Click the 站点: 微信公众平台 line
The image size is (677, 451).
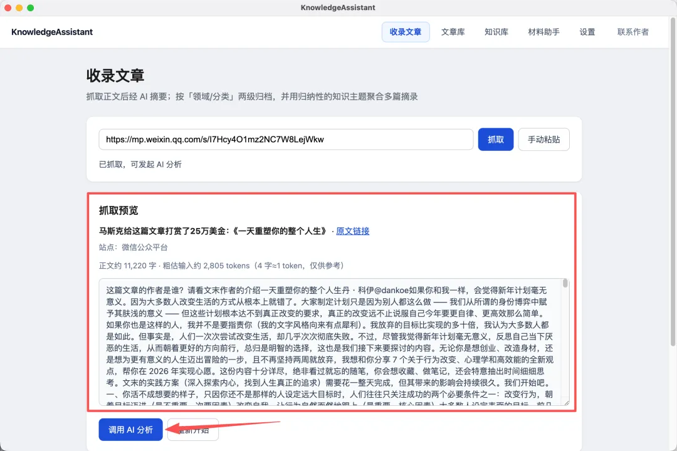[x=133, y=247]
